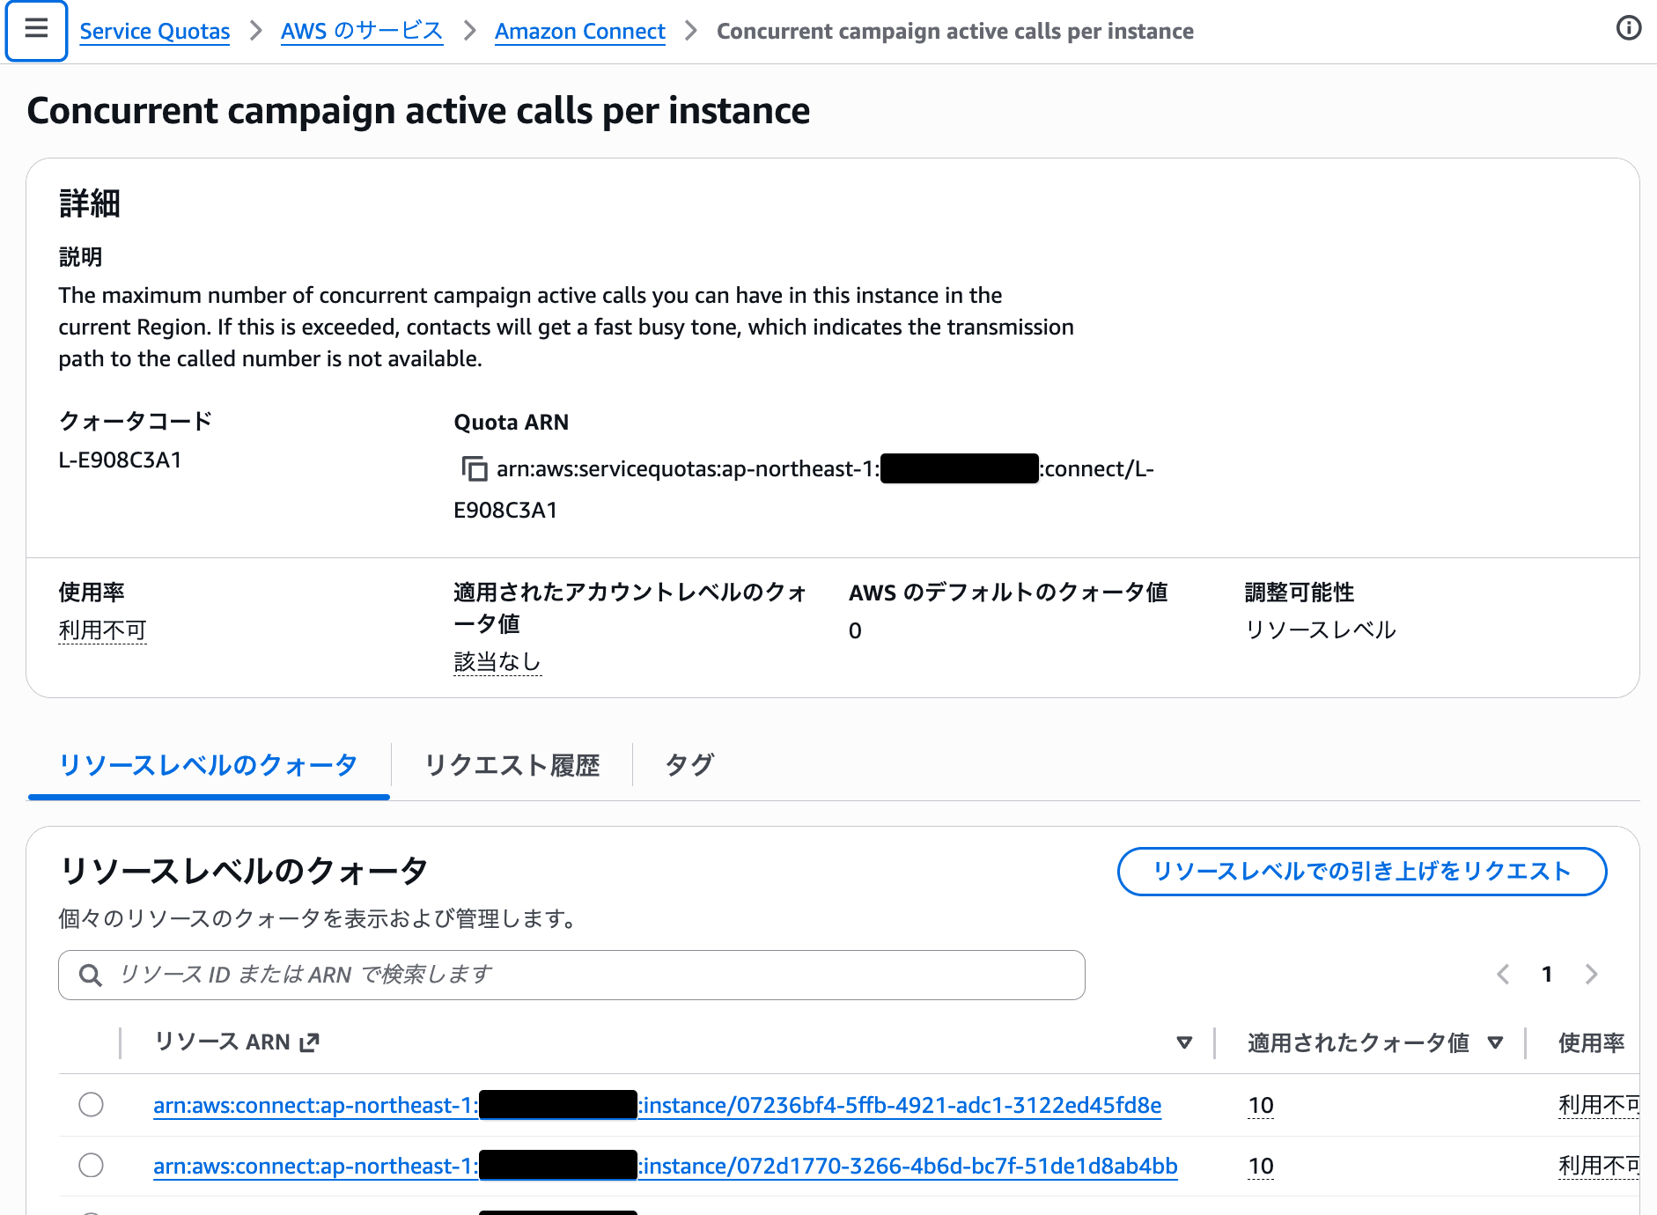
Task: Click page number 1 in pagination
Action: click(x=1547, y=974)
